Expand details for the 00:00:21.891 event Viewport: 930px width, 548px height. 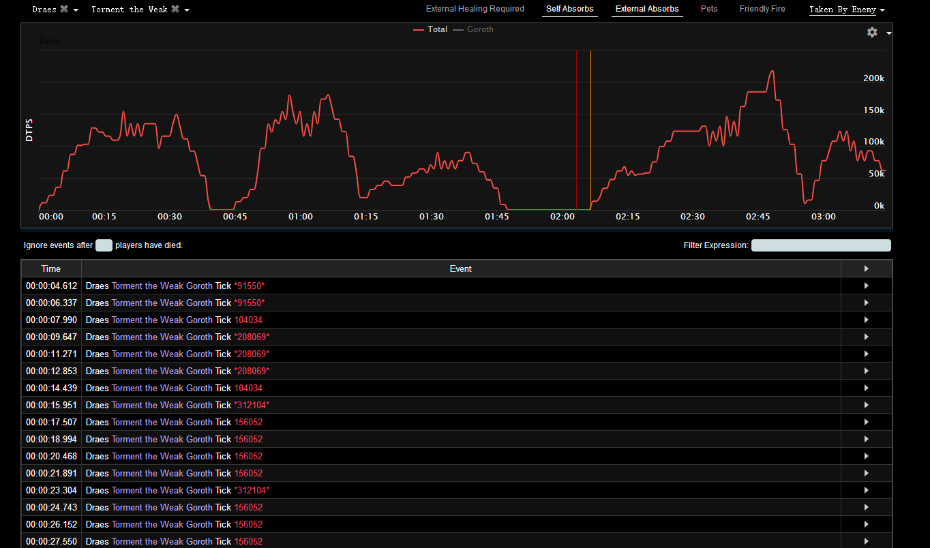coord(867,473)
